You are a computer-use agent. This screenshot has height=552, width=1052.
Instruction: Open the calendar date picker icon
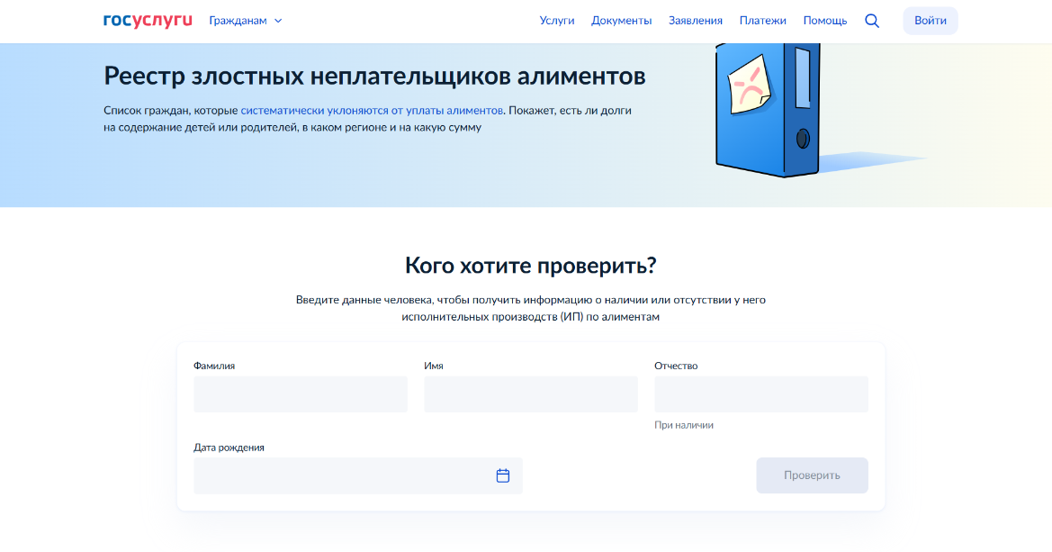click(x=503, y=475)
